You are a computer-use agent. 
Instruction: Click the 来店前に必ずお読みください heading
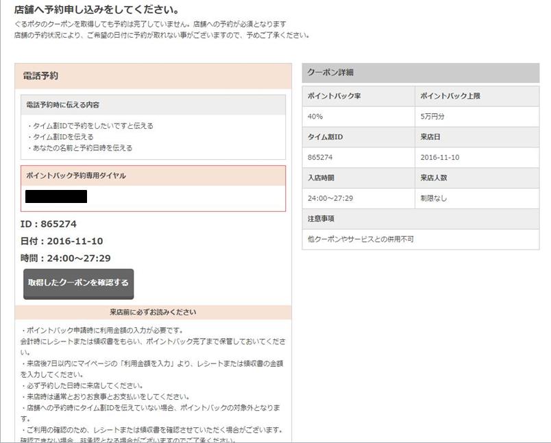pos(153,312)
